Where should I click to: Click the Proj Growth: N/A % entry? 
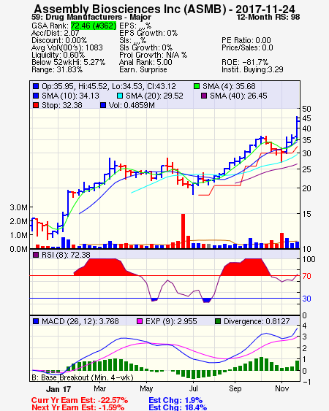[153, 55]
